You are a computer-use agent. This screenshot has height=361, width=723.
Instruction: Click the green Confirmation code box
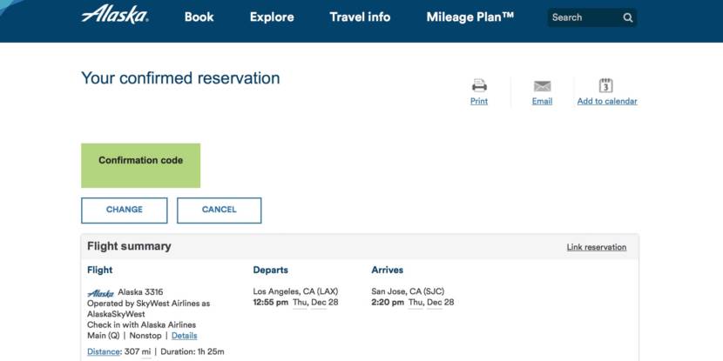[140, 165]
